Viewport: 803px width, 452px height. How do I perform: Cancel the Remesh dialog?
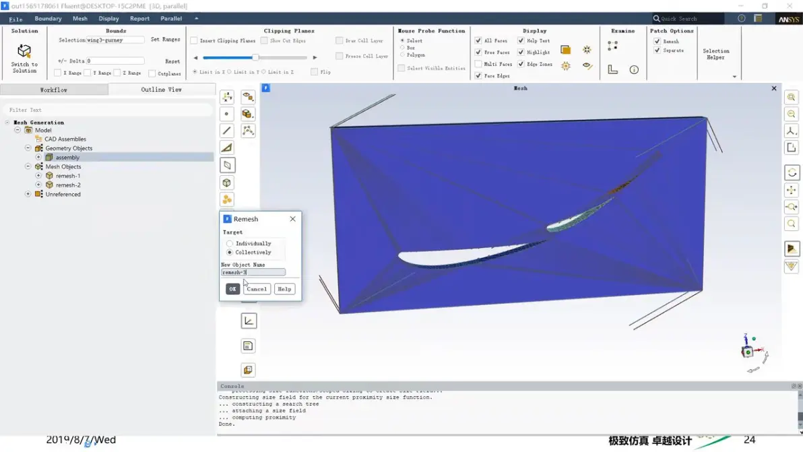coord(257,289)
